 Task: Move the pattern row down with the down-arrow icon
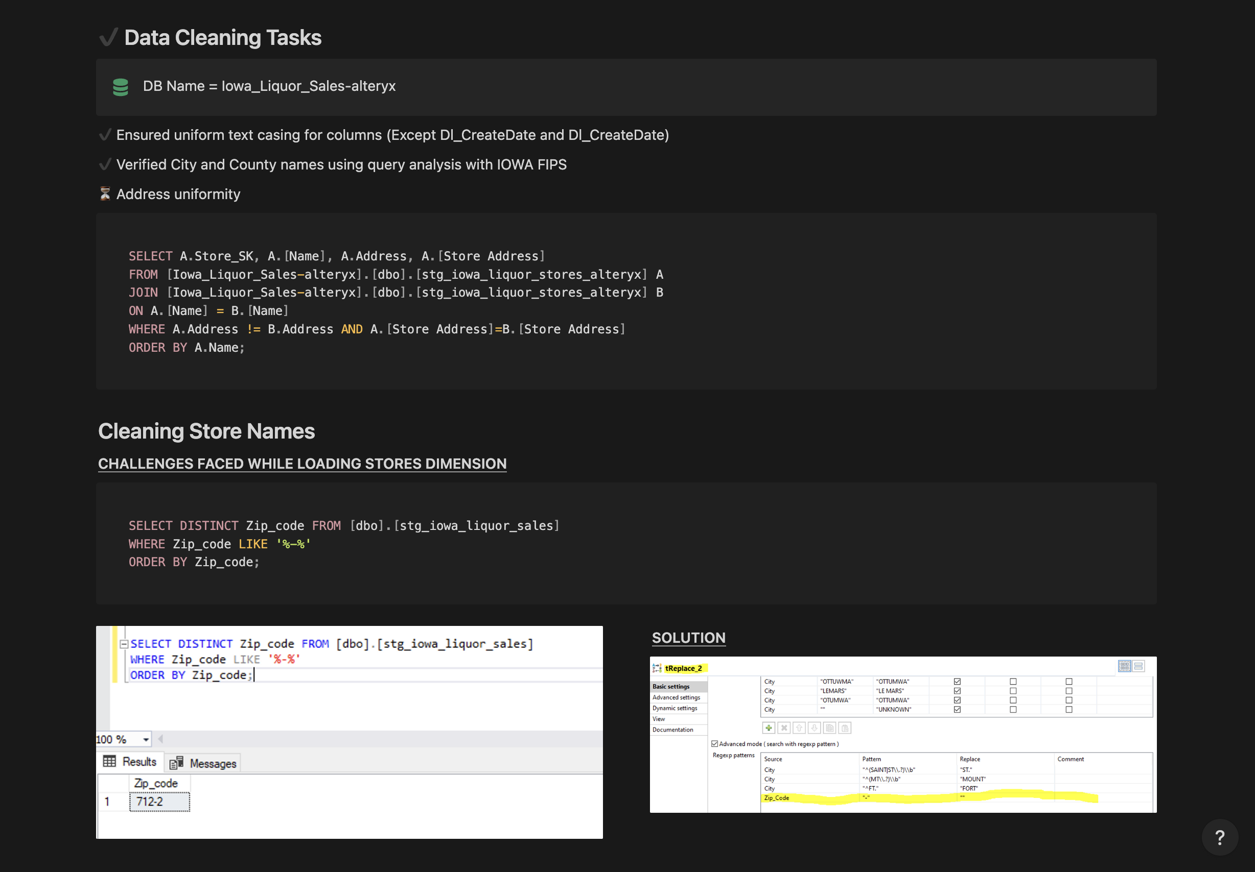(815, 729)
